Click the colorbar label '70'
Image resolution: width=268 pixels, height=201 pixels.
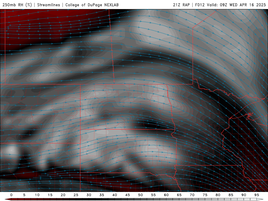192,195
